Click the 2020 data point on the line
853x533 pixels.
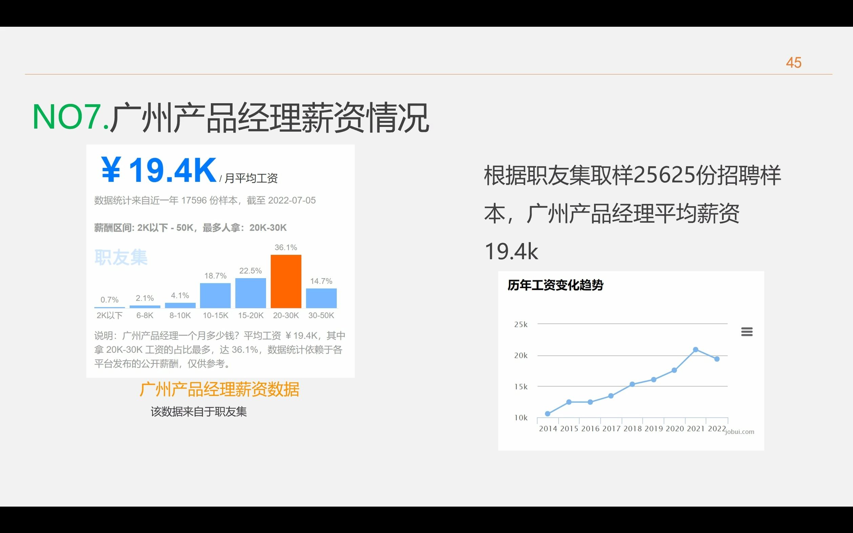(x=674, y=370)
